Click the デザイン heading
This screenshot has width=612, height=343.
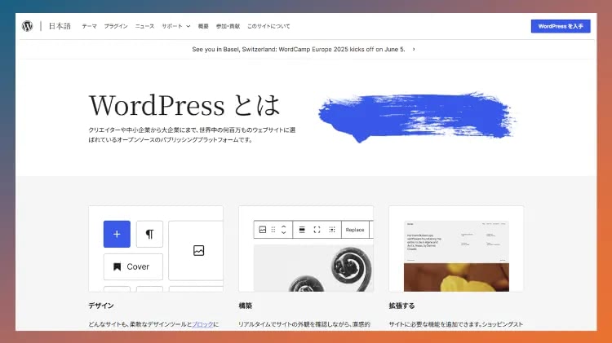point(101,306)
